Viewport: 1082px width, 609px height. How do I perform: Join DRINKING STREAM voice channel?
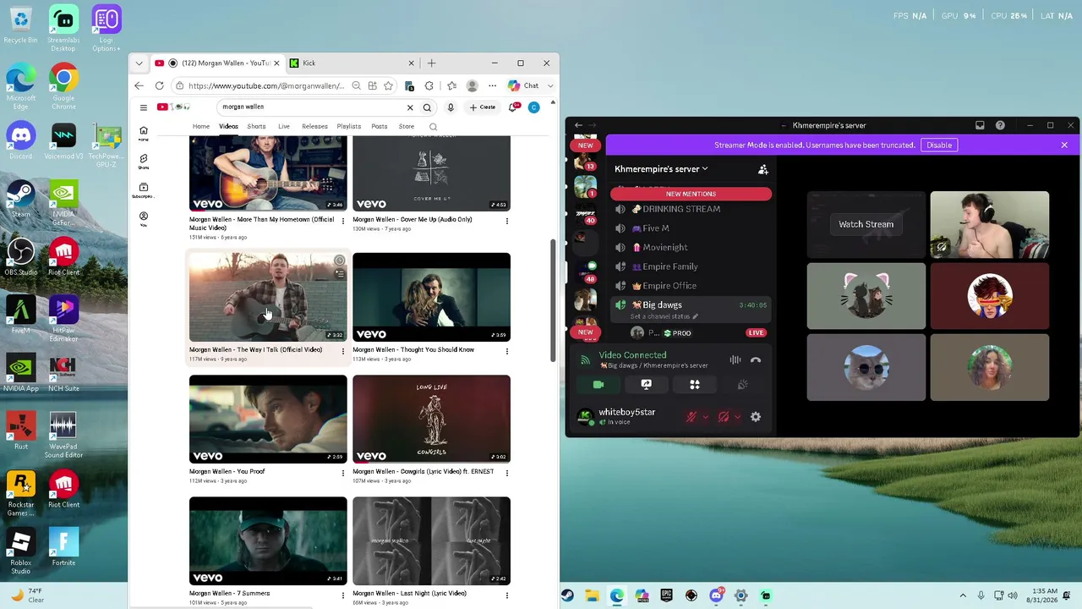691,209
